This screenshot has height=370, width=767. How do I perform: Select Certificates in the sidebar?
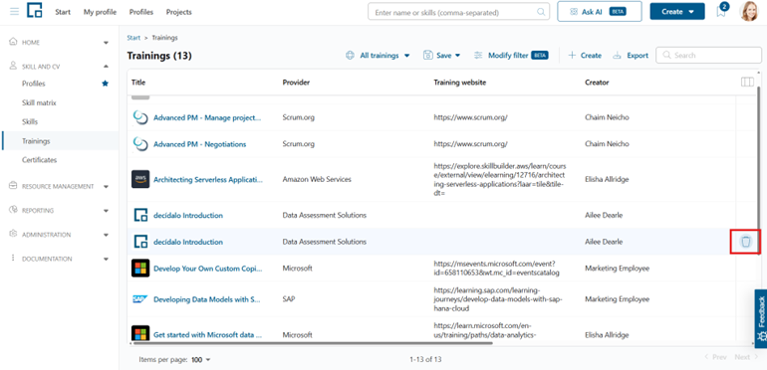[39, 159]
